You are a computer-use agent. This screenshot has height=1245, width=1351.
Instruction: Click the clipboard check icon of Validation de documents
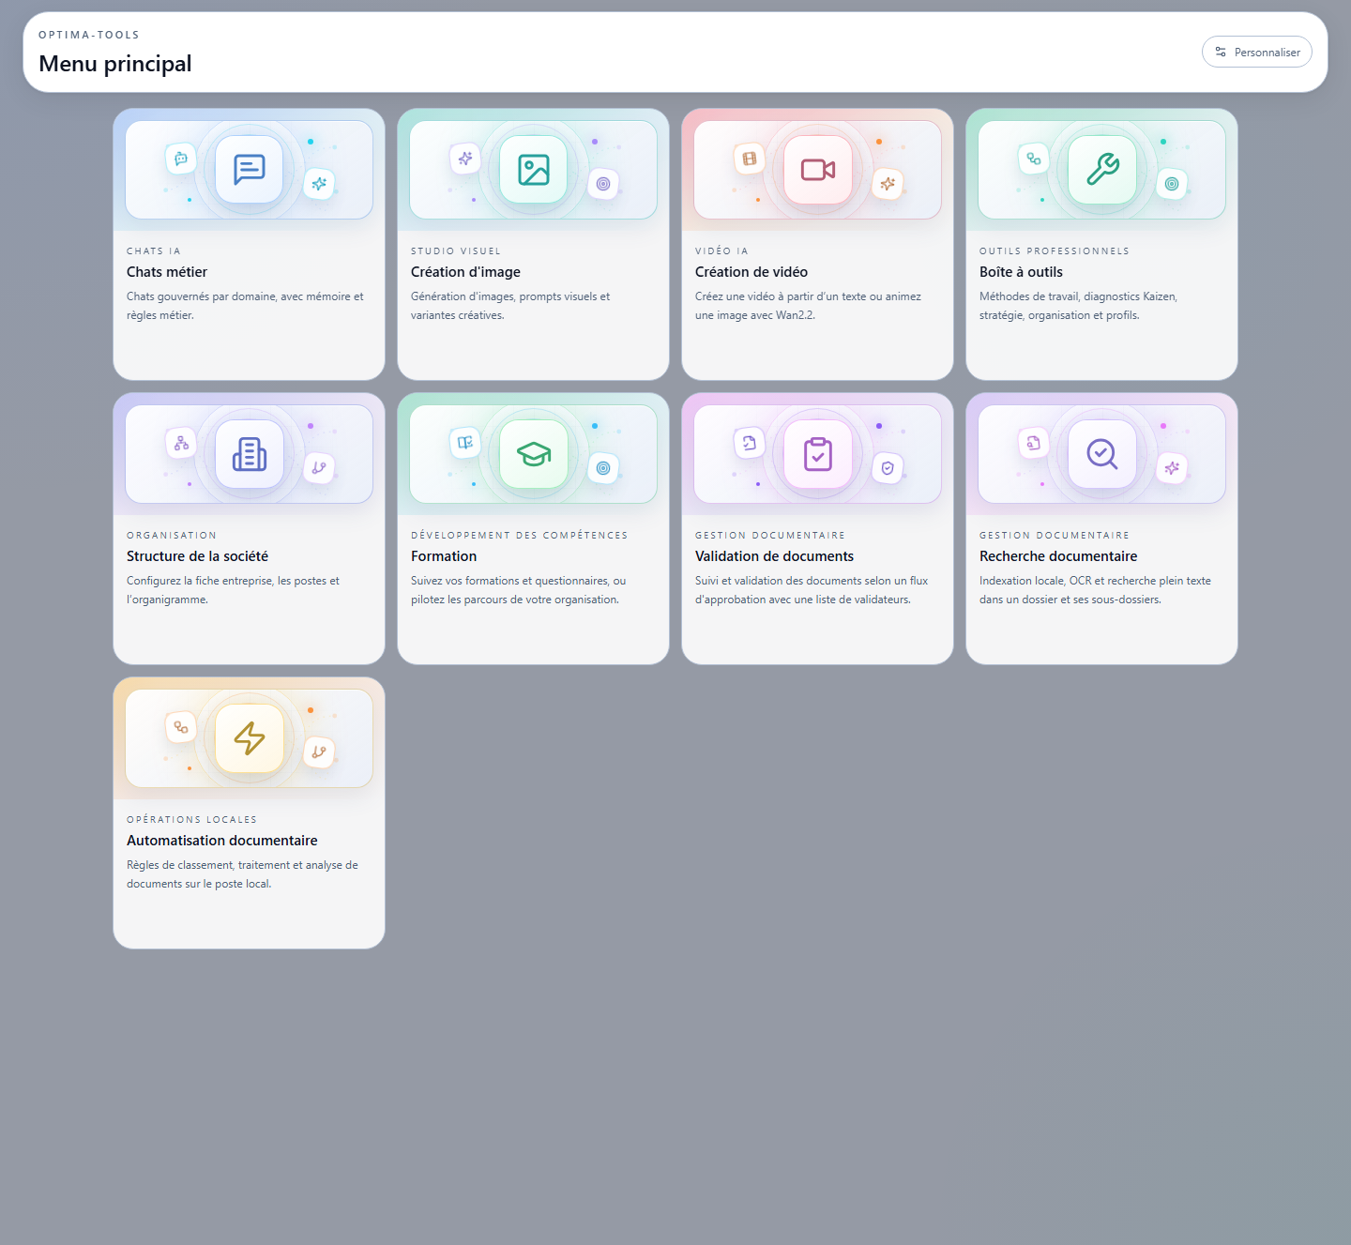(817, 454)
